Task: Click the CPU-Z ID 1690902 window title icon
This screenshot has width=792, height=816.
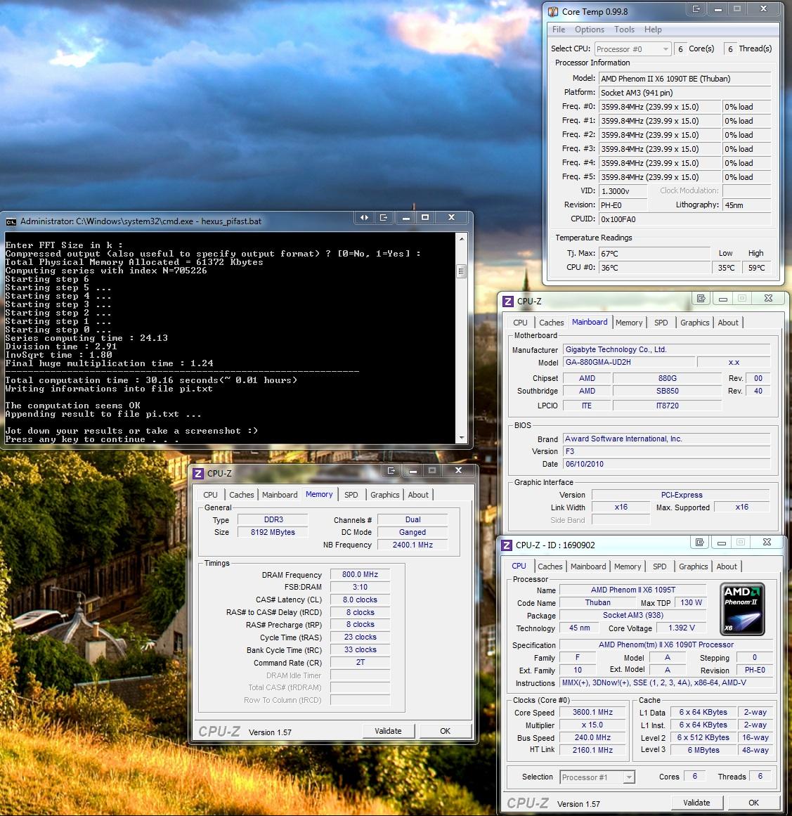Action: point(506,545)
